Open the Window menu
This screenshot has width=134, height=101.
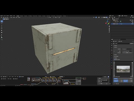pos(11,16)
